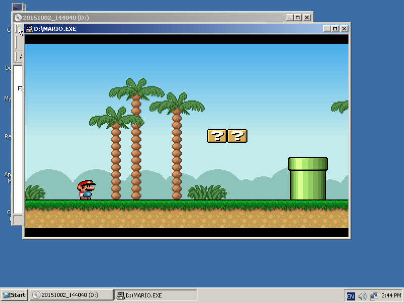The image size is (404, 303).
Task: Open the Start menu
Action: (x=14, y=295)
